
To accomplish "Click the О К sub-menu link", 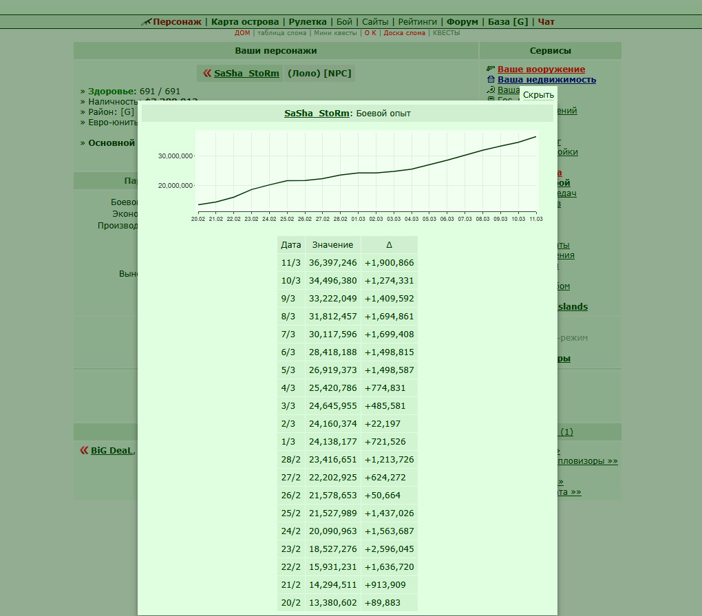I will coord(370,32).
